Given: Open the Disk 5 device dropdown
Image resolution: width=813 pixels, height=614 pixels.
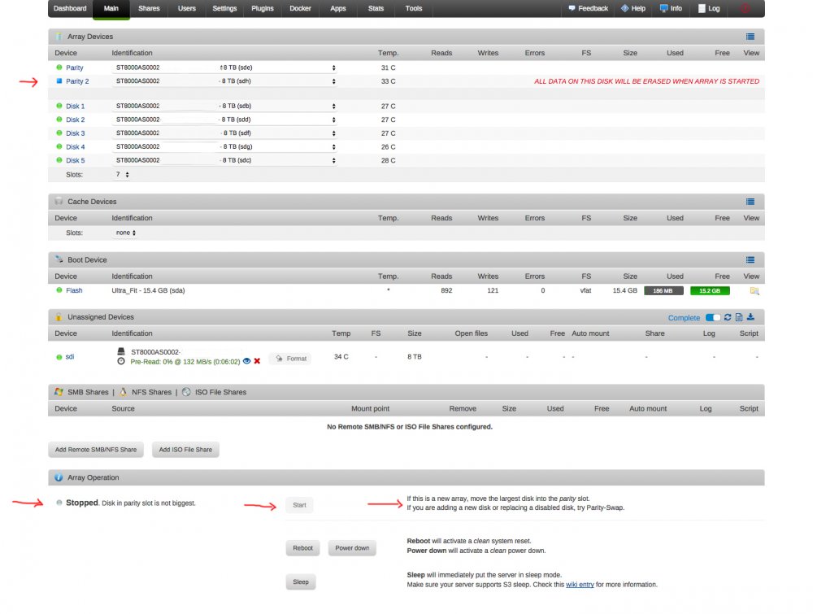Looking at the screenshot, I should [225, 160].
